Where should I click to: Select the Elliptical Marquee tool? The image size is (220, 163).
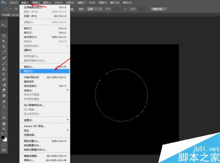[x=4, y=31]
